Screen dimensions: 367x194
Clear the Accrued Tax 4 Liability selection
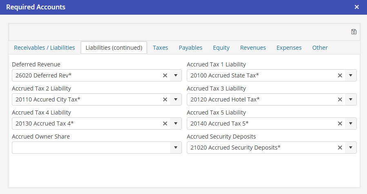pyautogui.click(x=165, y=123)
